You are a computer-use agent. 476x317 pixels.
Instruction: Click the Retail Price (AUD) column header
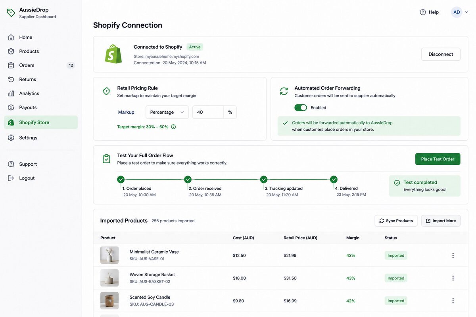coord(300,238)
